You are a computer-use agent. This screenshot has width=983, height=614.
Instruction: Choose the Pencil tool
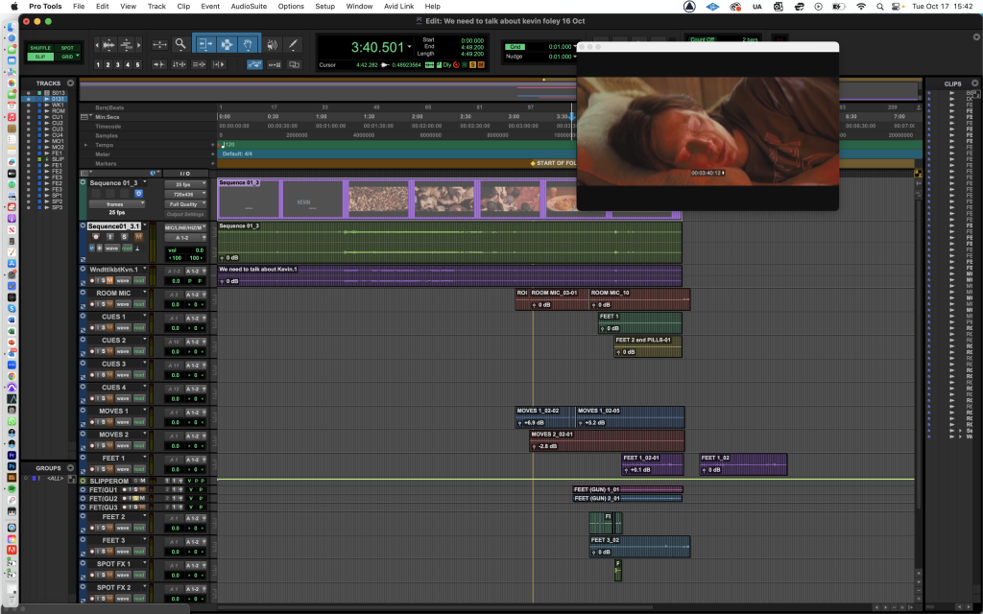coord(293,44)
